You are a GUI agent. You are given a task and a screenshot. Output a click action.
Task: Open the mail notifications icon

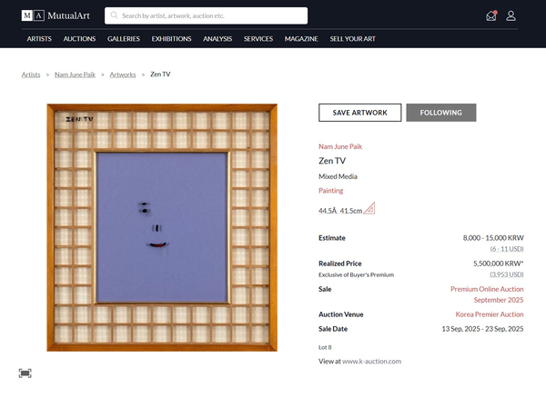491,15
